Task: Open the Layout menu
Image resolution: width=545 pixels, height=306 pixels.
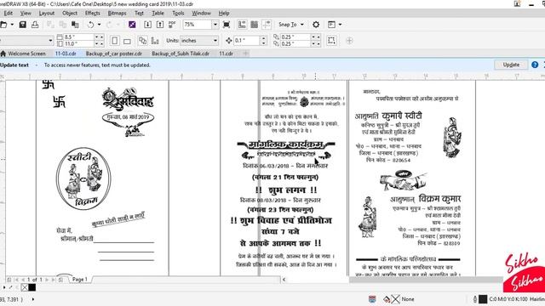Action: (x=46, y=14)
